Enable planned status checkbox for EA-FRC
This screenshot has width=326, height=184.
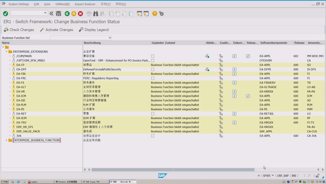tap(153, 78)
